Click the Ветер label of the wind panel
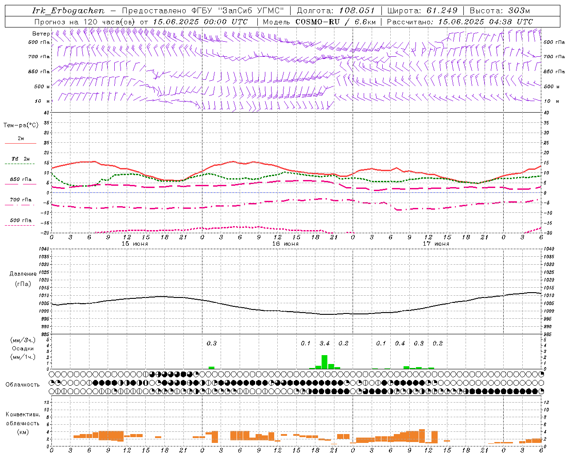Image resolution: width=567 pixels, height=454 pixels. [41, 34]
